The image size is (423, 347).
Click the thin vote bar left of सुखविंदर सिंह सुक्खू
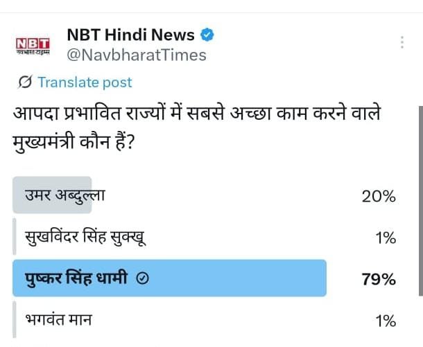(x=15, y=238)
